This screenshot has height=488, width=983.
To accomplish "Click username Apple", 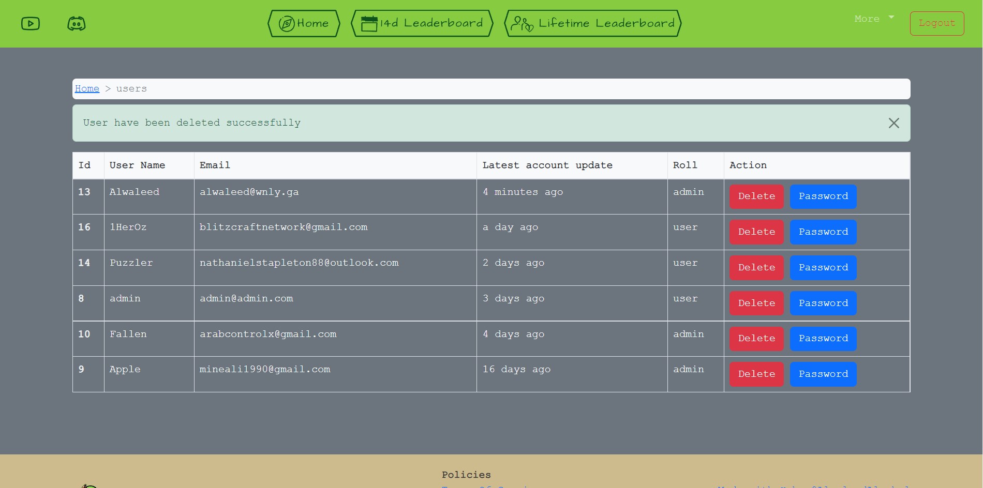I will (x=125, y=370).
